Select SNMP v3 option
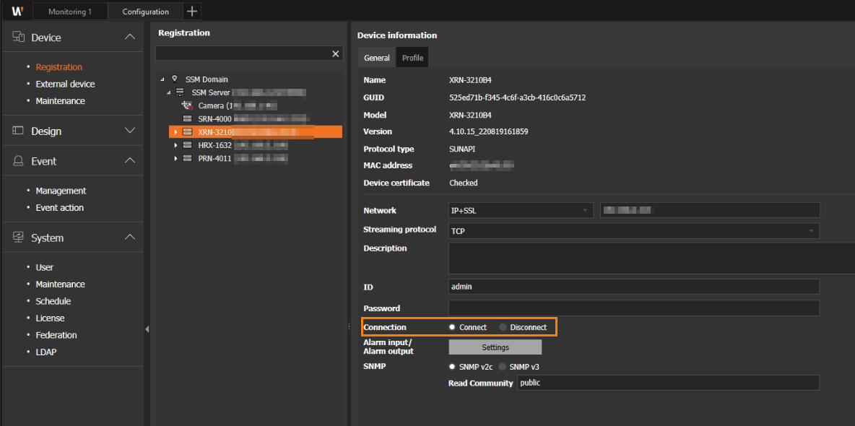The width and height of the screenshot is (855, 426). (x=503, y=367)
